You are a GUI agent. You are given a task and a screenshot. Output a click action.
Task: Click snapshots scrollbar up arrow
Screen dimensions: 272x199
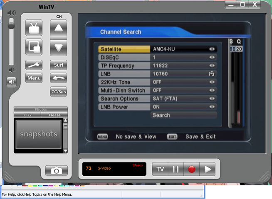tap(65, 121)
